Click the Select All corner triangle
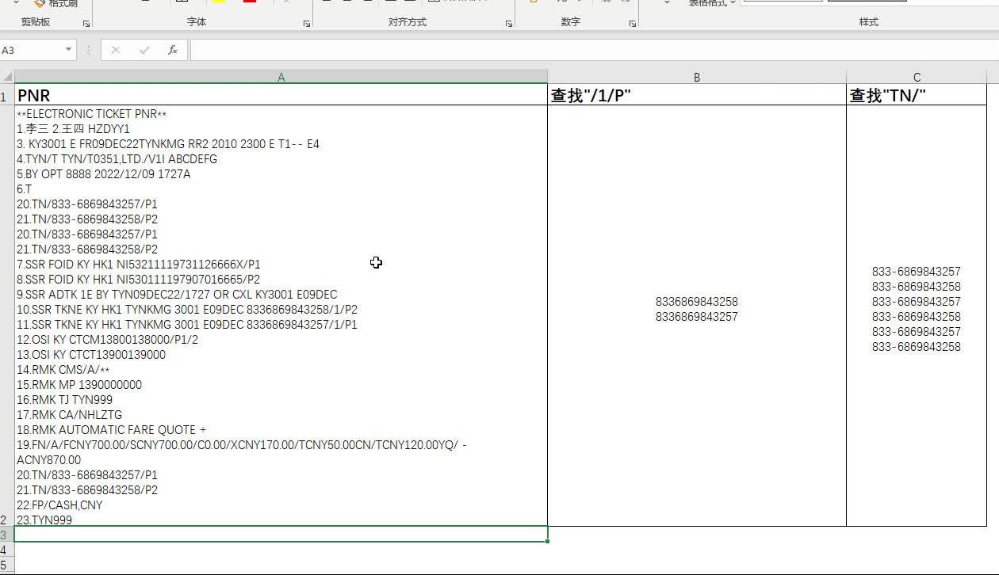The height and width of the screenshot is (575, 999). [x=7, y=77]
